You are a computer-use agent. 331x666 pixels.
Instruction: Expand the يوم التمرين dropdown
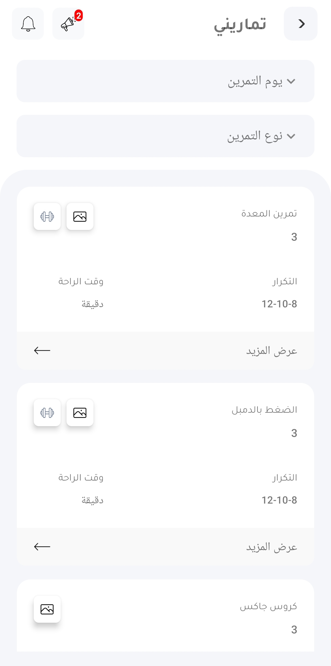[165, 81]
